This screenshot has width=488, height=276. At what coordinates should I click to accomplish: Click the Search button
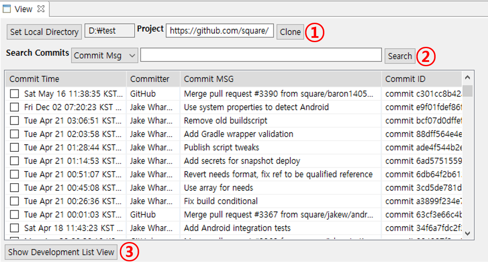pos(400,56)
